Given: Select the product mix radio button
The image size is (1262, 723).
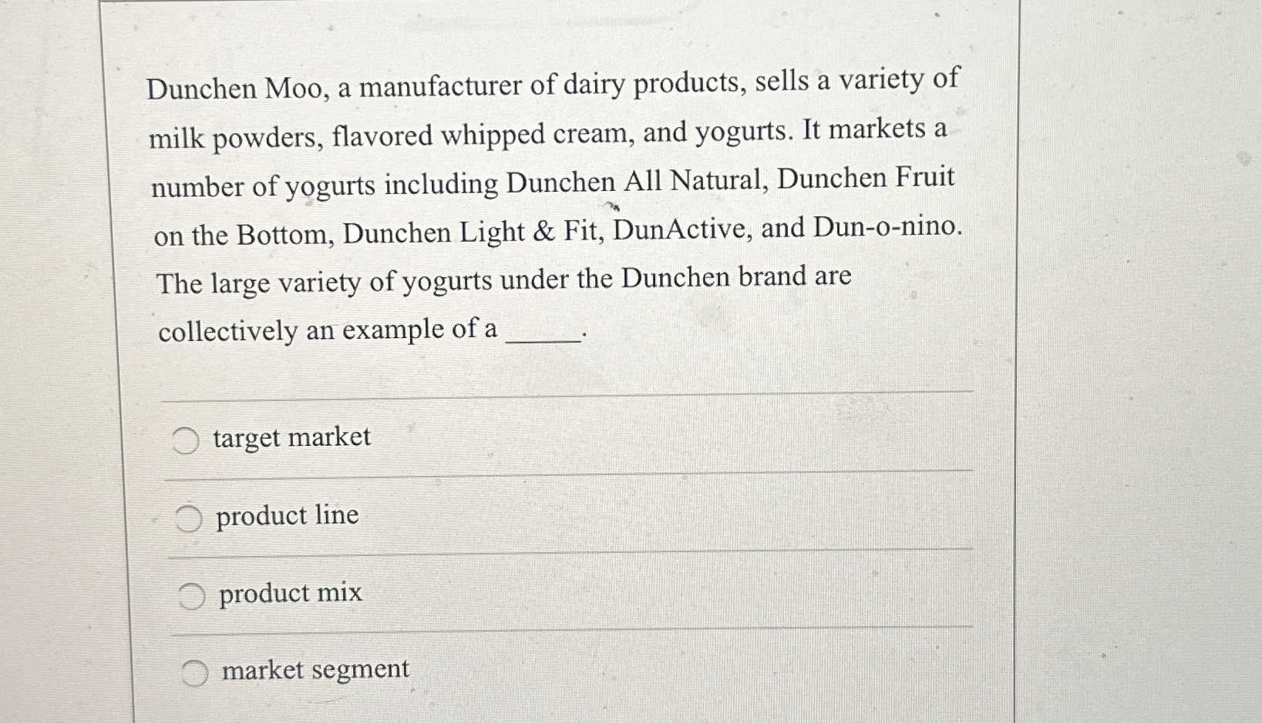Looking at the screenshot, I should [x=194, y=594].
